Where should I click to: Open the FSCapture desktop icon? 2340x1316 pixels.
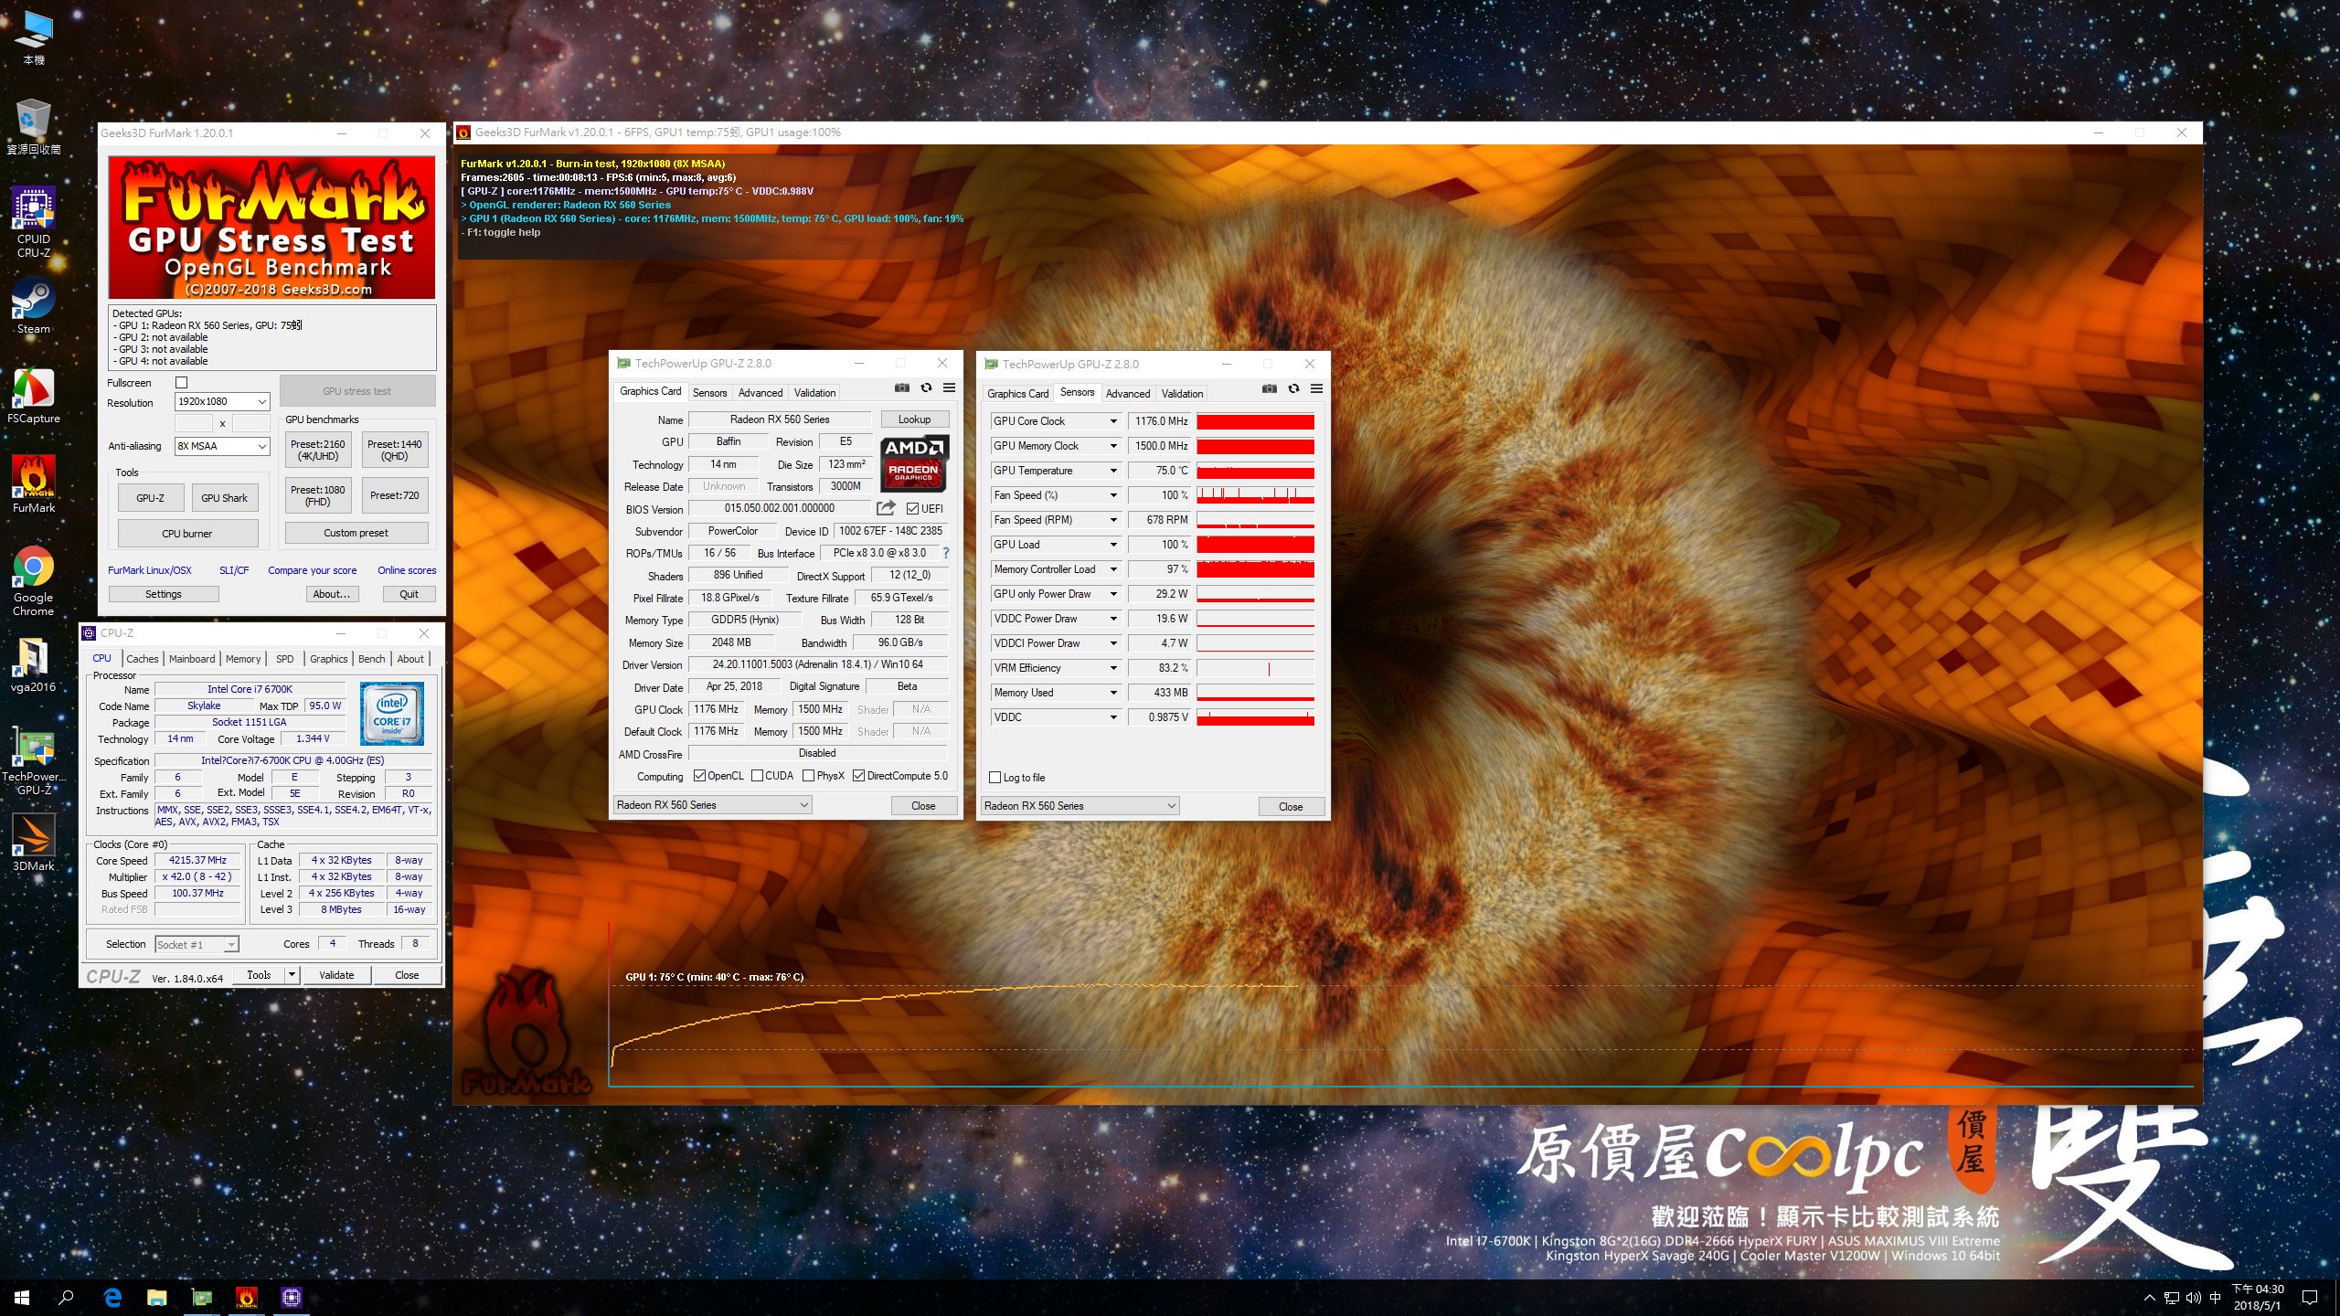pos(34,395)
